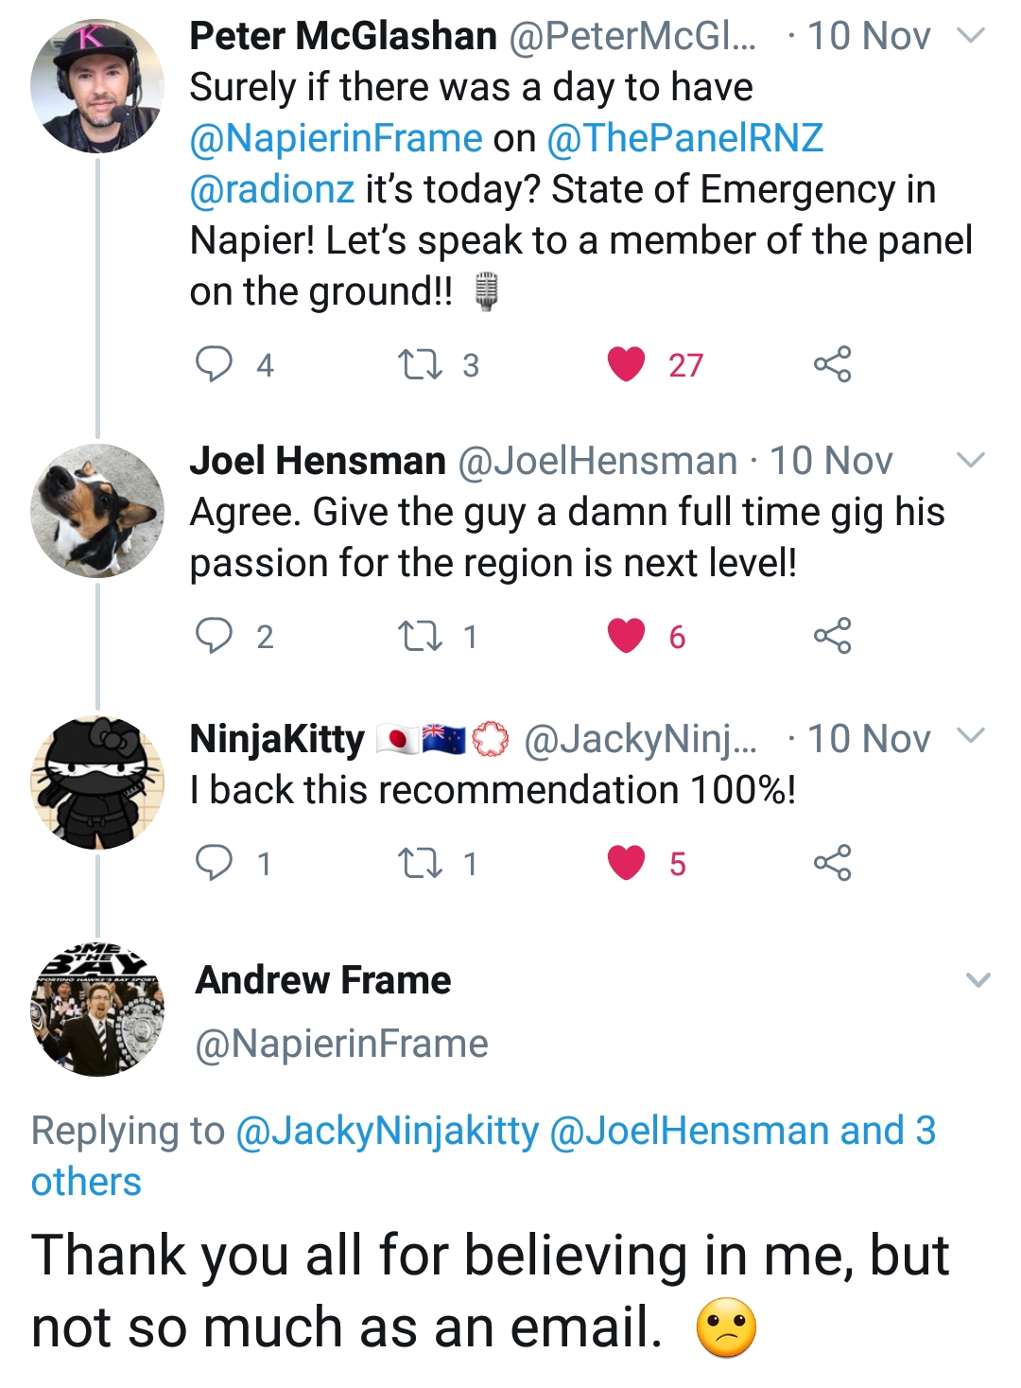Open @ThePanelRNZ mention link
Image resolution: width=1021 pixels, height=1388 pixels.
coord(684,138)
